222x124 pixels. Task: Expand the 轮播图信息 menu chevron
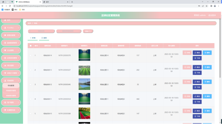(x=19, y=110)
